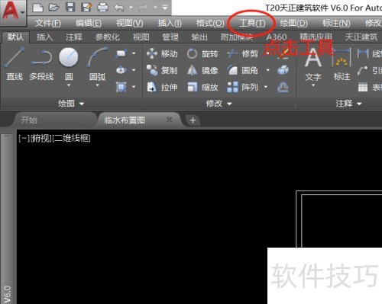The image size is (382, 304).
Task: Open the Redo history dropdown arrow
Action: point(155,8)
